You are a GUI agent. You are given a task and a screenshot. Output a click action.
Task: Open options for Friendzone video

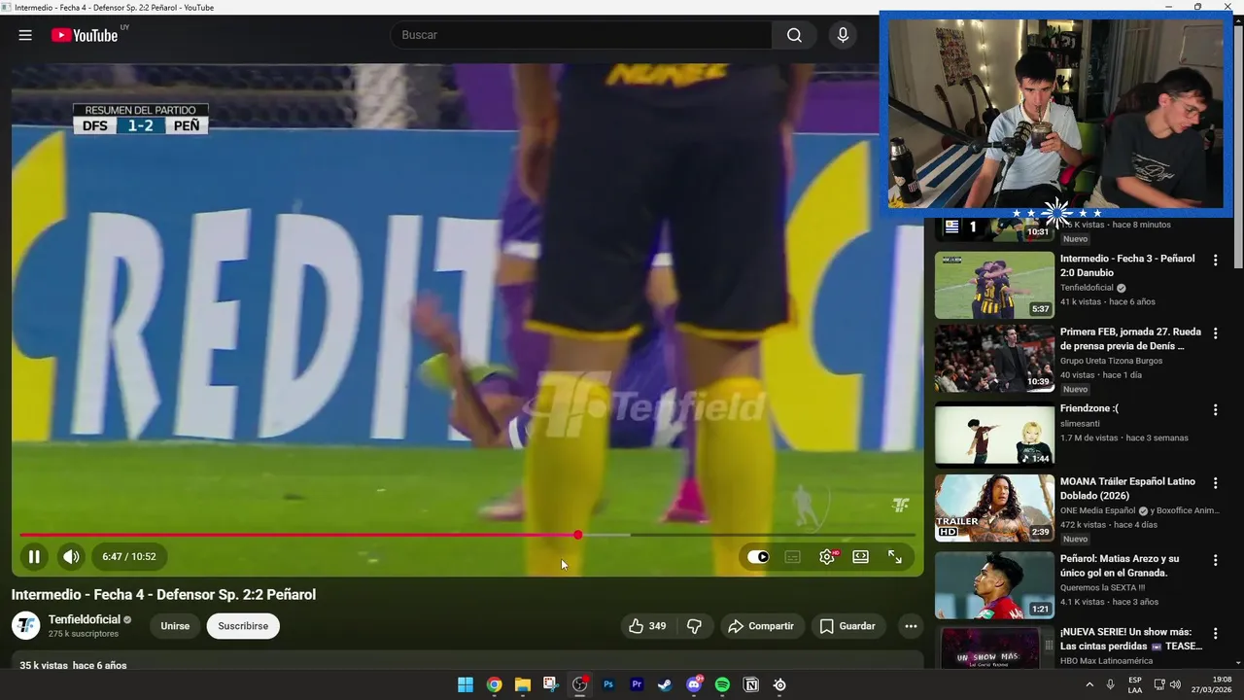pos(1215,409)
